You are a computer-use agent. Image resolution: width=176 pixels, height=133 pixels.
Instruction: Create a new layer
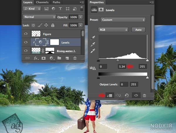(67, 58)
